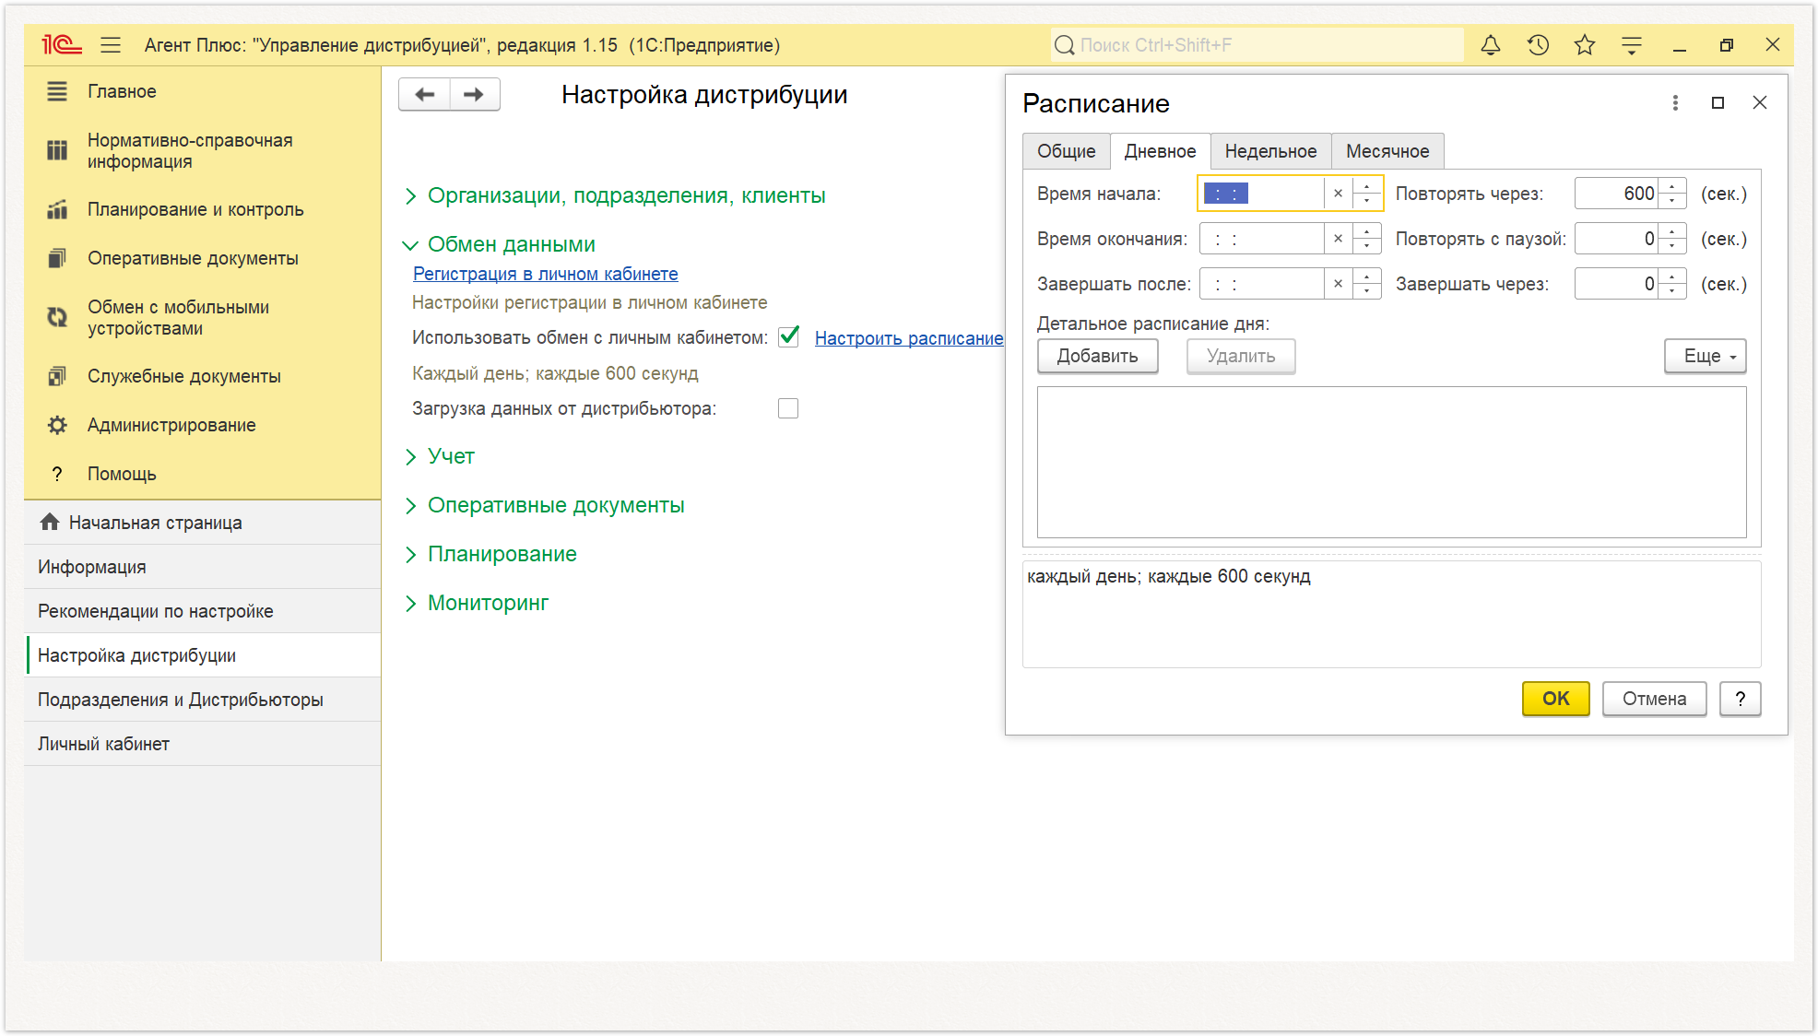Select the Дневное tab
Viewport: 1818px width, 1036px height.
tap(1160, 151)
